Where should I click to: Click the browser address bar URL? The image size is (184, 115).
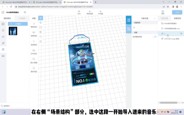tap(55, 7)
